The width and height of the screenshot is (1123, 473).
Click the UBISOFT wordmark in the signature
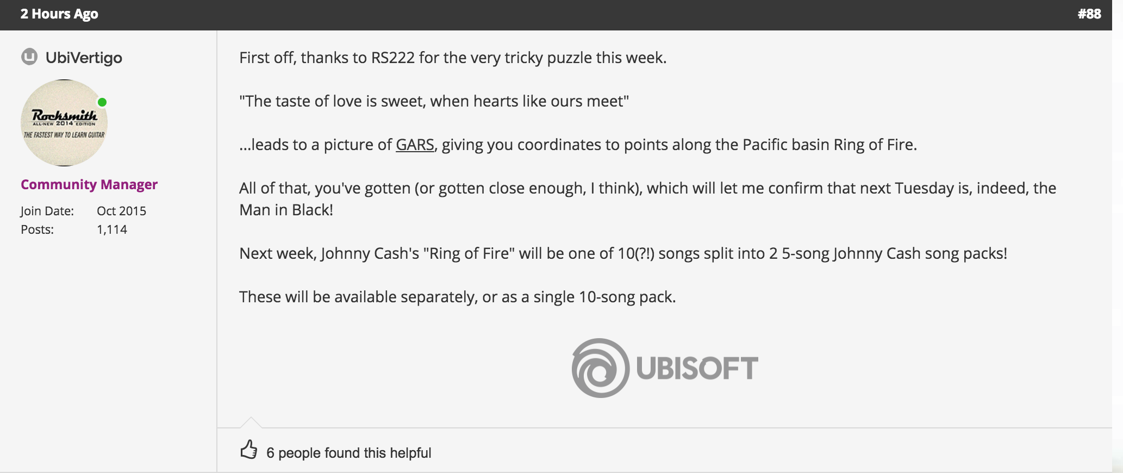pos(697,368)
